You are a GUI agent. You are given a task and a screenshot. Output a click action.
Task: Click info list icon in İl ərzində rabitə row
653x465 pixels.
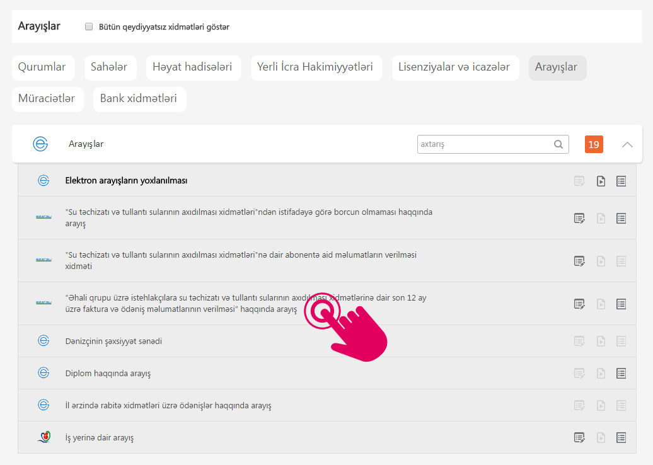pyautogui.click(x=621, y=406)
